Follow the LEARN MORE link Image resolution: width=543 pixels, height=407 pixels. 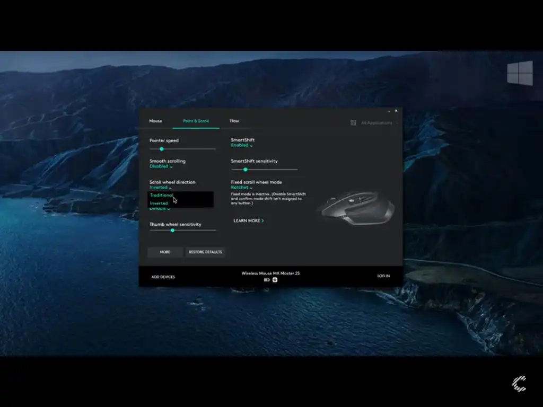tap(249, 220)
